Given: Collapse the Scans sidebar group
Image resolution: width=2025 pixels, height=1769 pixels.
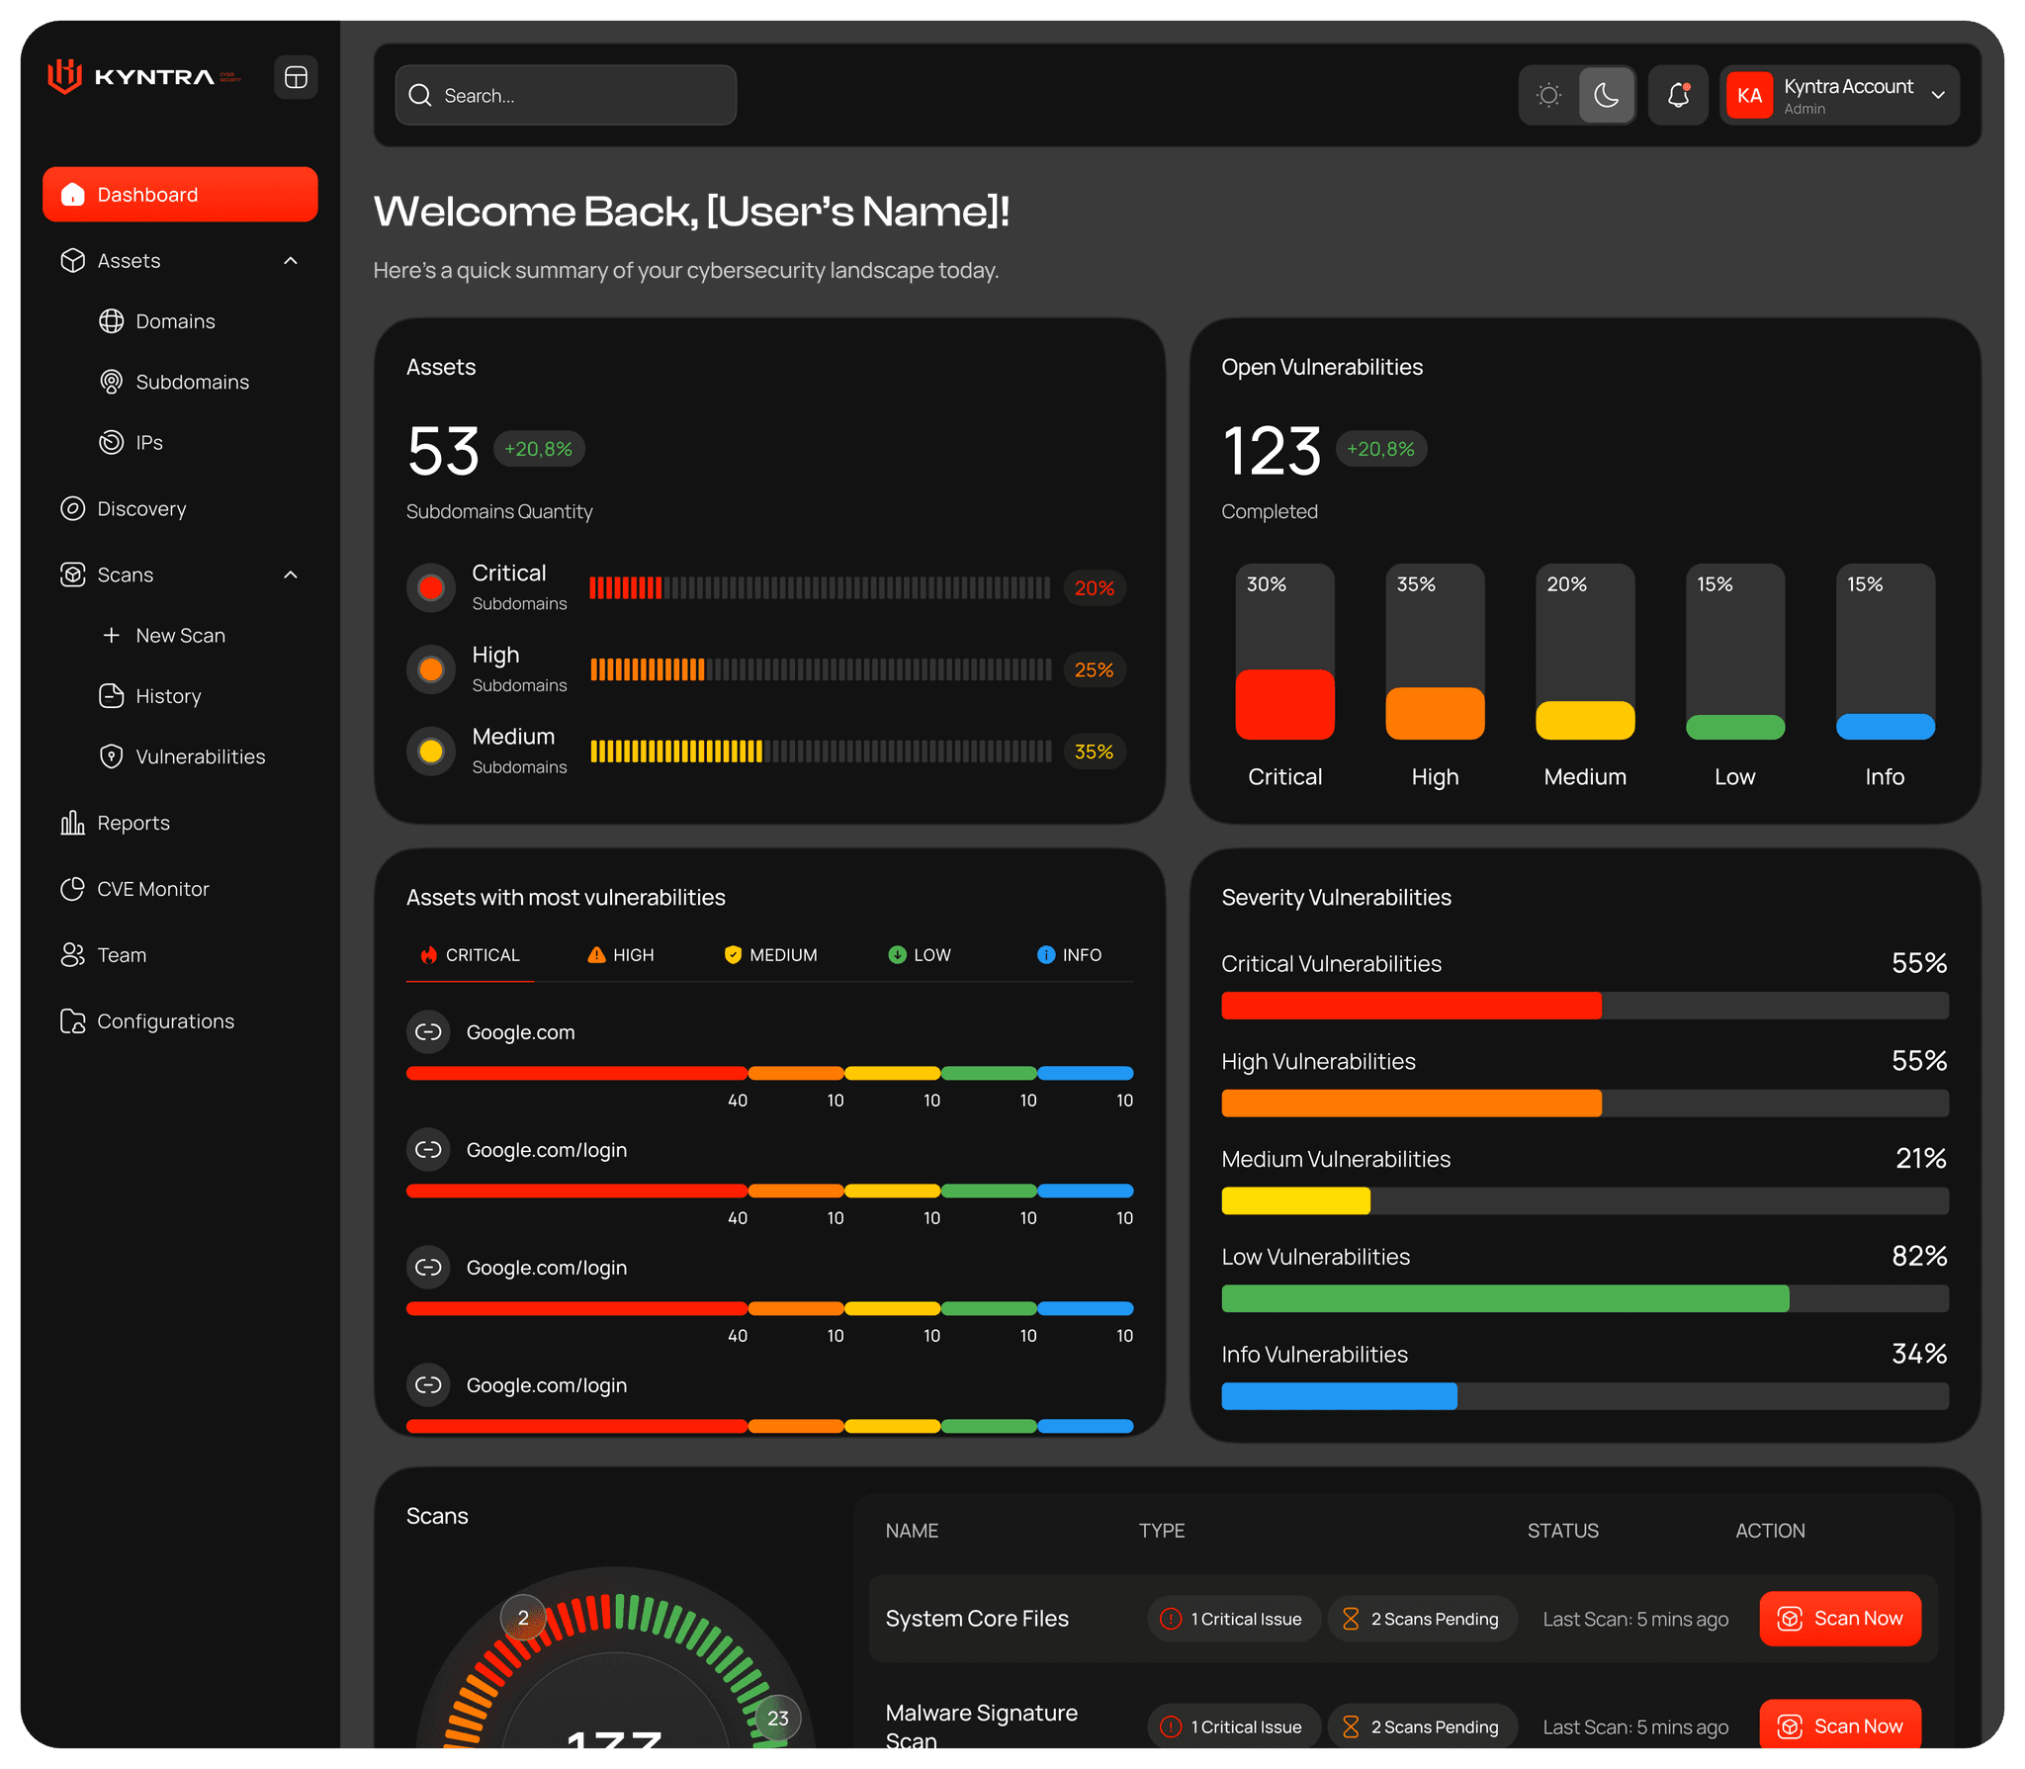Looking at the screenshot, I should pyautogui.click(x=291, y=575).
